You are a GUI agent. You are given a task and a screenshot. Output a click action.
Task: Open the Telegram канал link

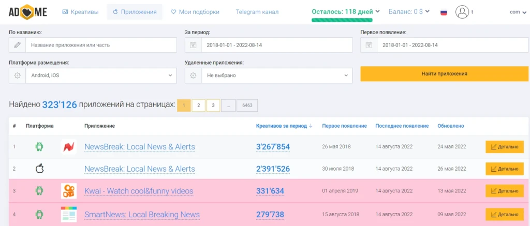(x=257, y=12)
